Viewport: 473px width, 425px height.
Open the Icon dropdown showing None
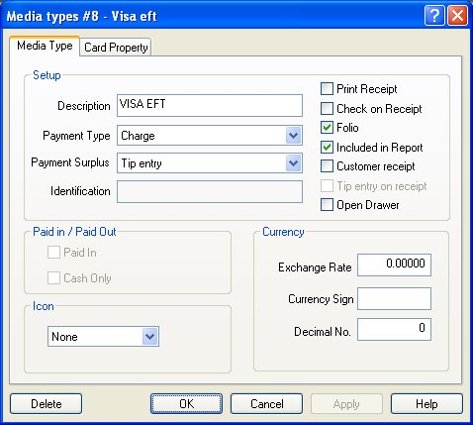click(149, 337)
